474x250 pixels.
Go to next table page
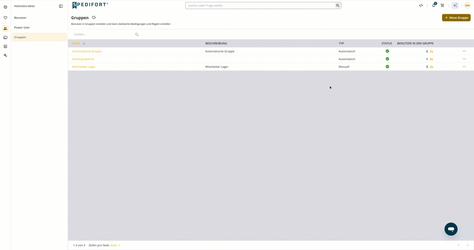coord(468,245)
